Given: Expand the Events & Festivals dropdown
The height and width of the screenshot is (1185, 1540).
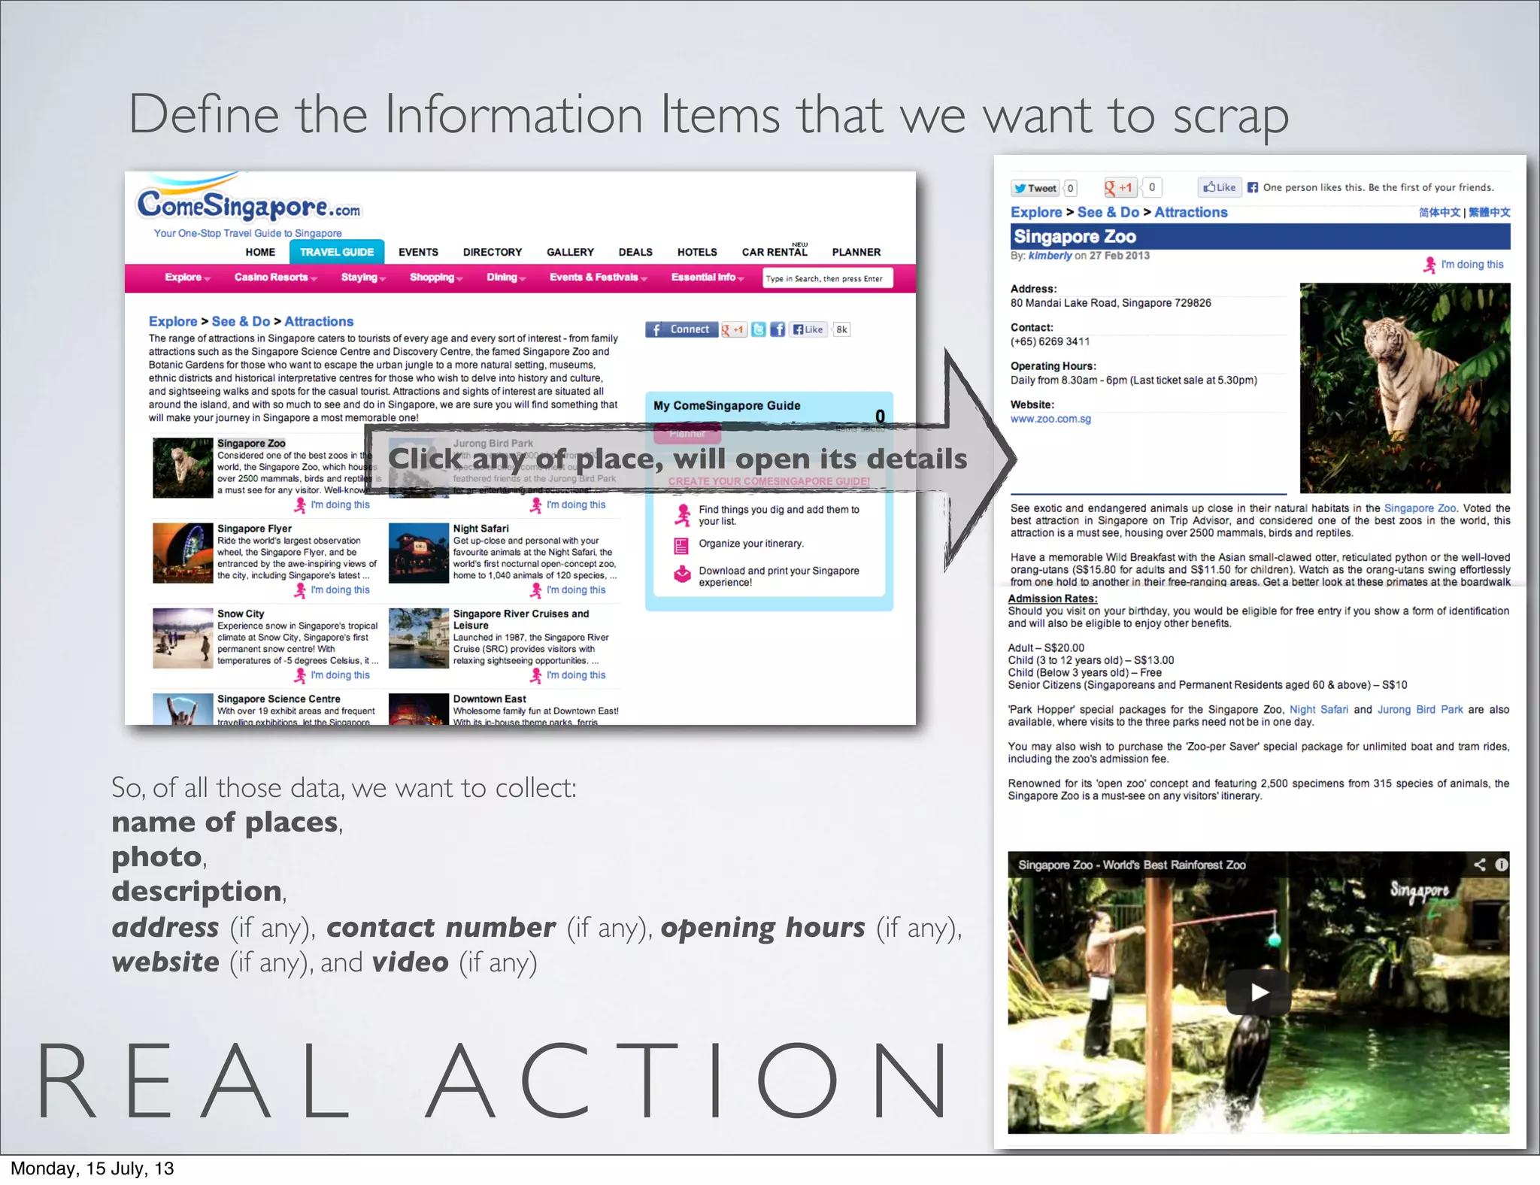Looking at the screenshot, I should 598,277.
